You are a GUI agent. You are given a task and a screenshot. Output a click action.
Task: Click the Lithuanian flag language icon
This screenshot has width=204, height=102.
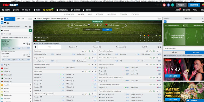[203, 5]
